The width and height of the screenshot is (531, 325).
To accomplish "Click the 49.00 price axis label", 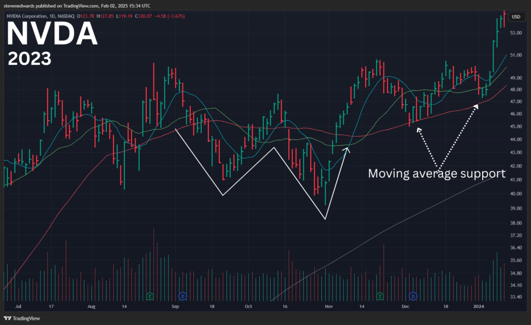I will pos(516,78).
